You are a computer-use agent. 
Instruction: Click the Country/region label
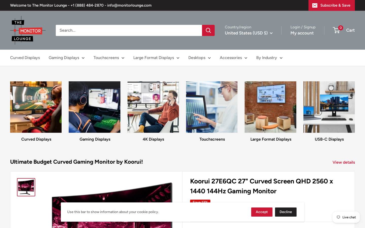(x=238, y=27)
